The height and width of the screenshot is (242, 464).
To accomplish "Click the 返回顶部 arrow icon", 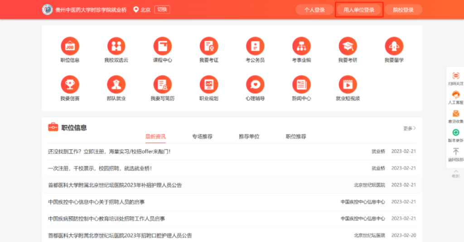I will [x=456, y=152].
